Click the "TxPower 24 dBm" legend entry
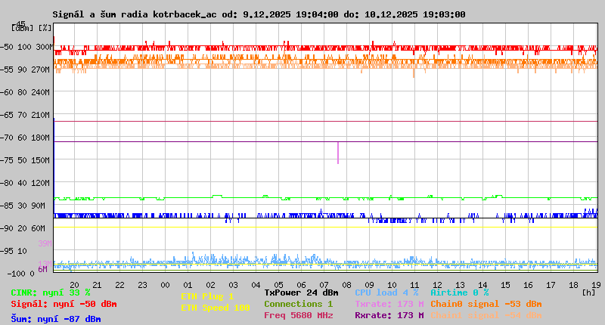 [x=301, y=293]
